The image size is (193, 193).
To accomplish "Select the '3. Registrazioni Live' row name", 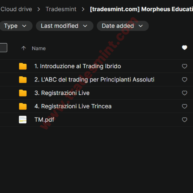I will point(62,93).
